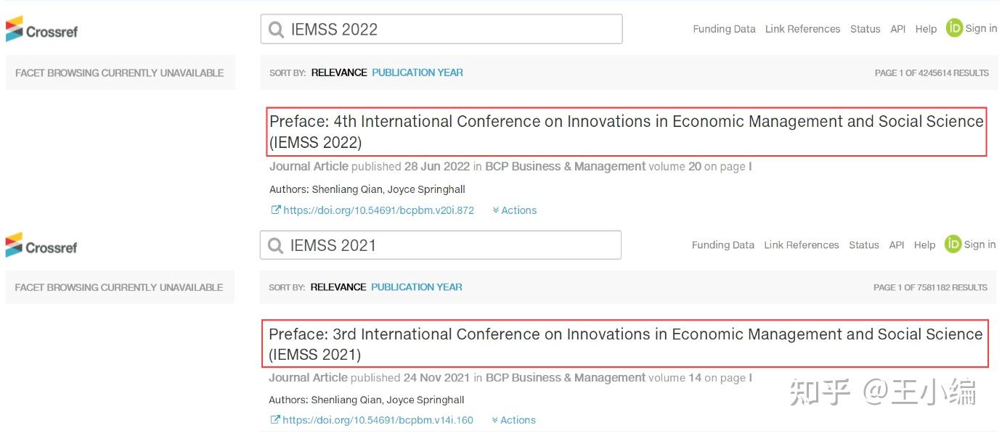Click the Crossref logo in the top header
The width and height of the screenshot is (1002, 433).
(41, 29)
